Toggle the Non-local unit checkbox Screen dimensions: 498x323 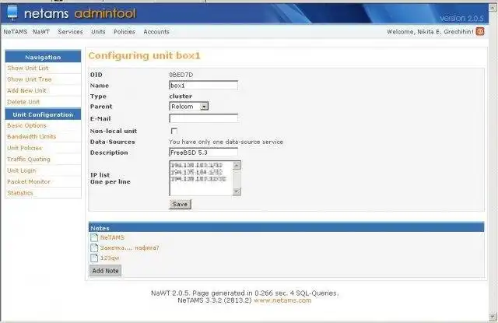coord(174,131)
